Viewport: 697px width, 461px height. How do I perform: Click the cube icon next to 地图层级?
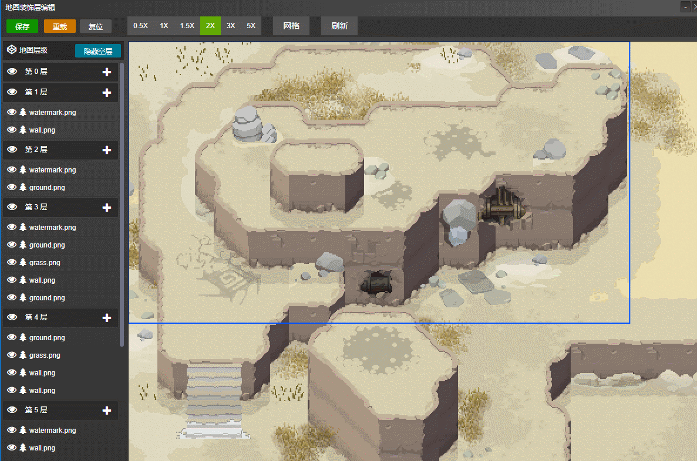click(12, 50)
